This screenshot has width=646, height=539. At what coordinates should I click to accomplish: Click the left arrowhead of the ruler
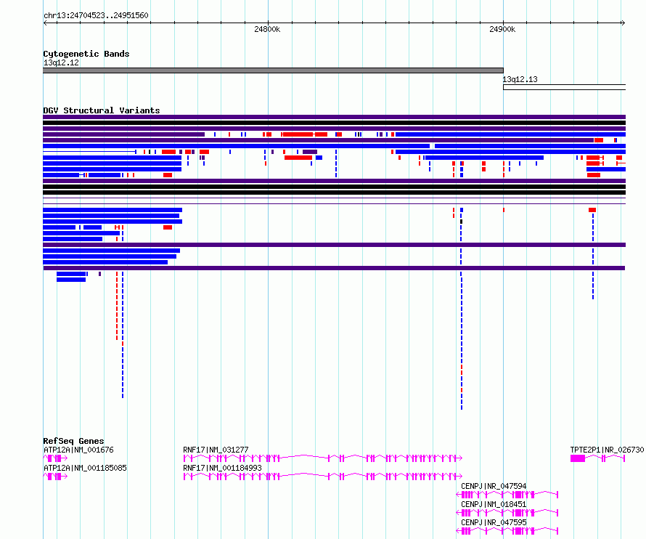pyautogui.click(x=45, y=23)
